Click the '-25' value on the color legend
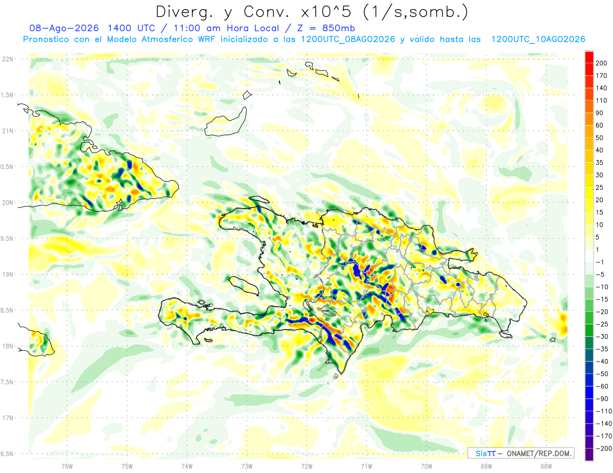 coord(602,324)
